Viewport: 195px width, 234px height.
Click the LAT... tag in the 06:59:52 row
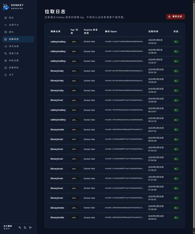click(74, 218)
